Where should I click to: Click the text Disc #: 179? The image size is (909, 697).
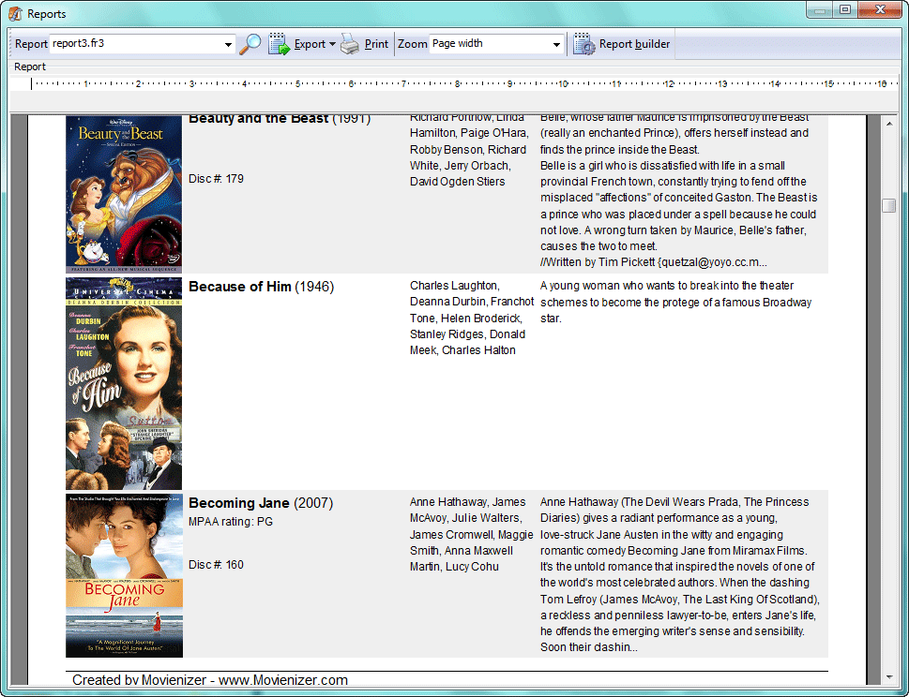coord(217,179)
